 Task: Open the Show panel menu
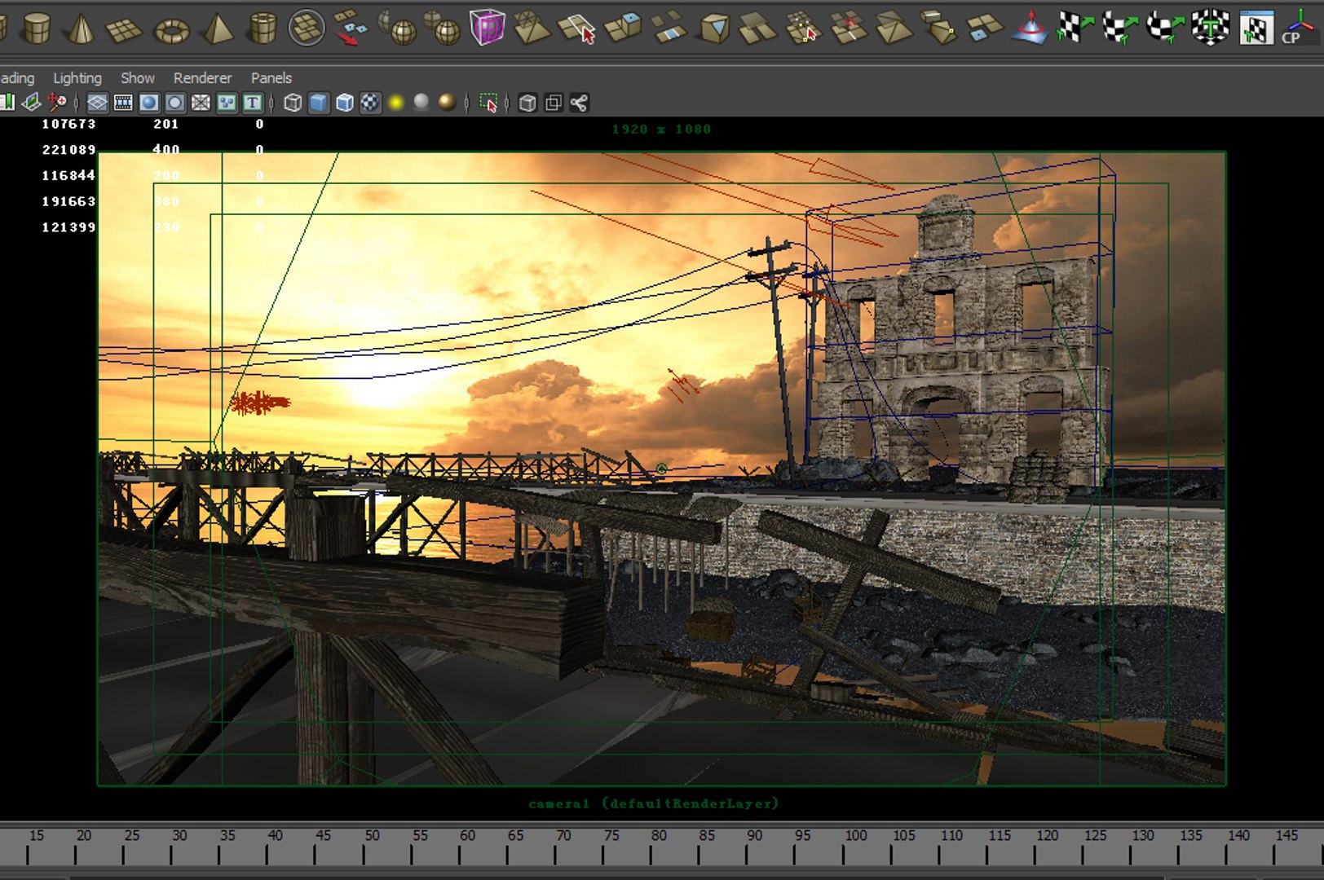[x=138, y=78]
